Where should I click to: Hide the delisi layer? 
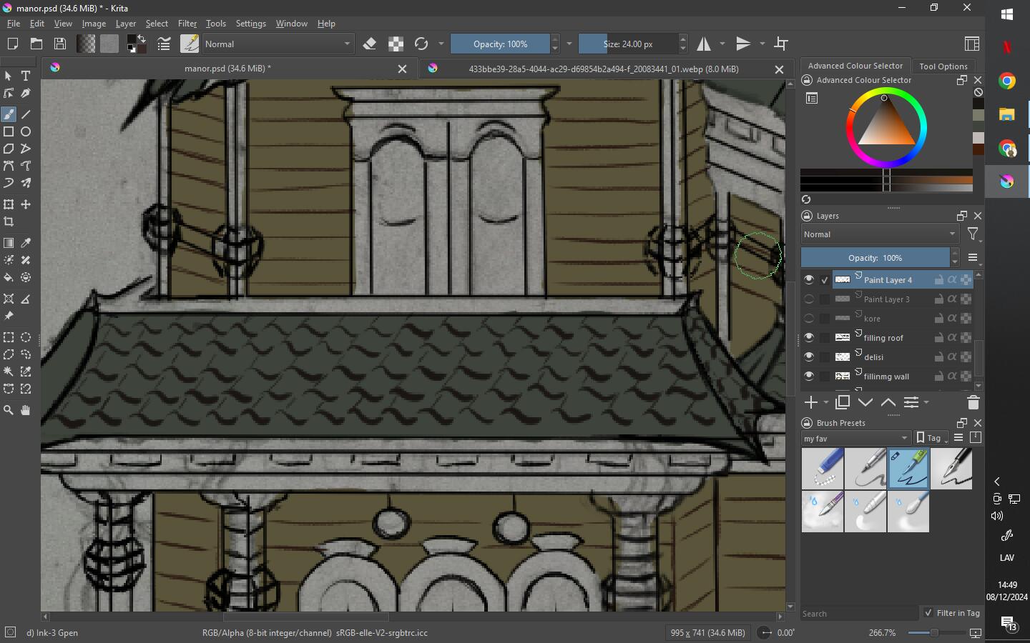coord(809,357)
